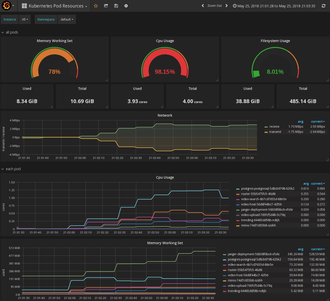The height and width of the screenshot is (301, 330).
Task: Open the time range picker
Action: coord(274,6)
